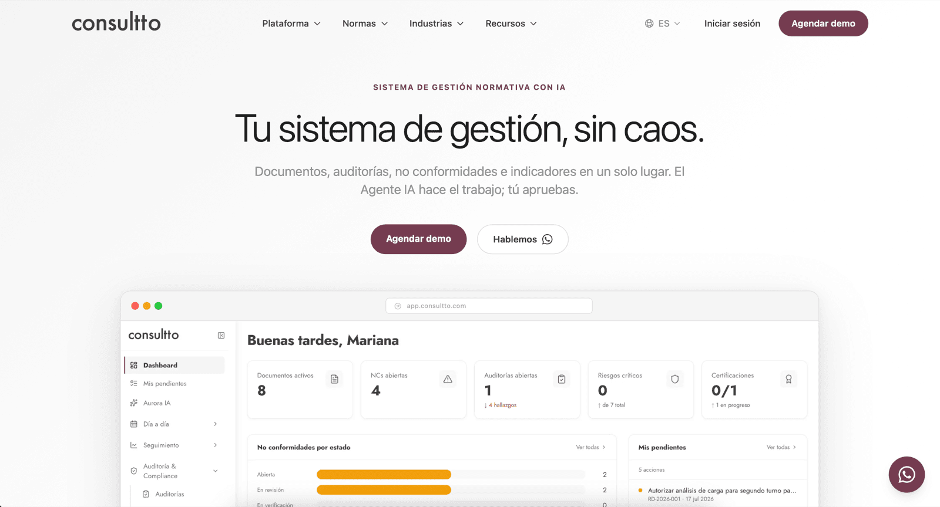The width and height of the screenshot is (940, 507).
Task: Click the Seguimiento chart icon
Action: point(134,445)
